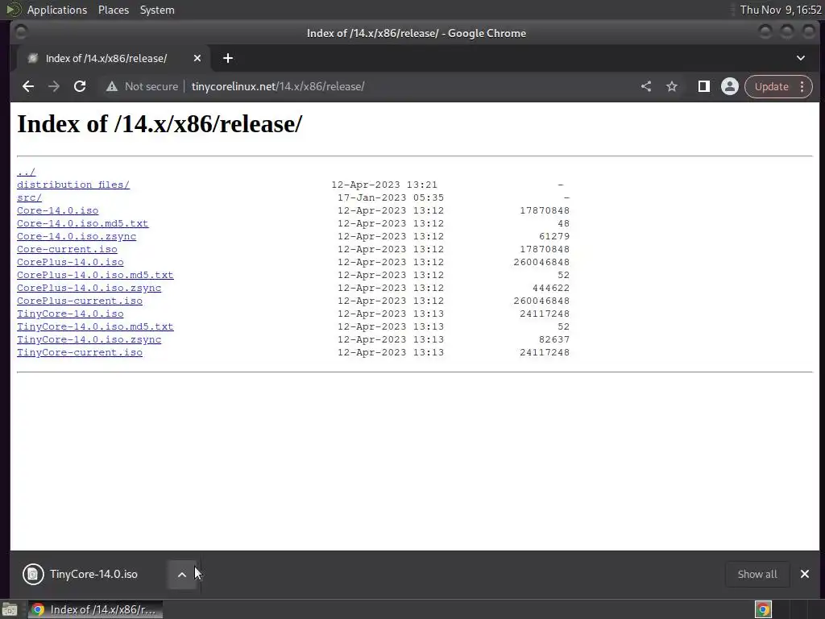Click the distro logo in the top panel
Viewport: 825px width, 619px height.
click(x=13, y=10)
